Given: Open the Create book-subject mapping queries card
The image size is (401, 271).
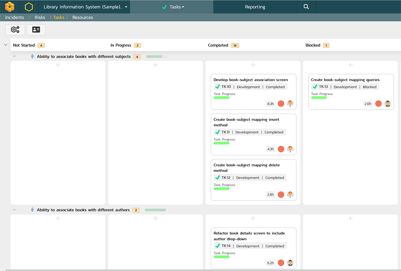Looking at the screenshot, I should [345, 80].
